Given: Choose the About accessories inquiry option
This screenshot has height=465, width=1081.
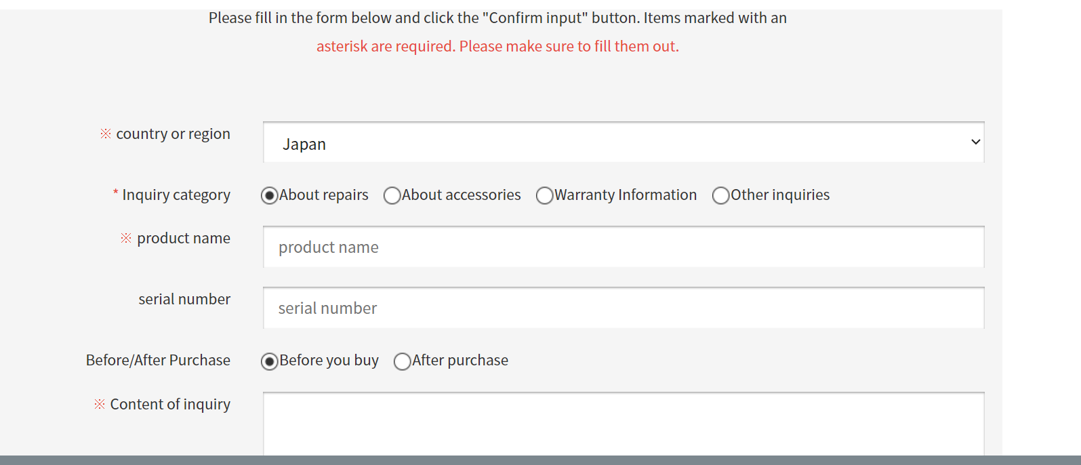Looking at the screenshot, I should 392,196.
